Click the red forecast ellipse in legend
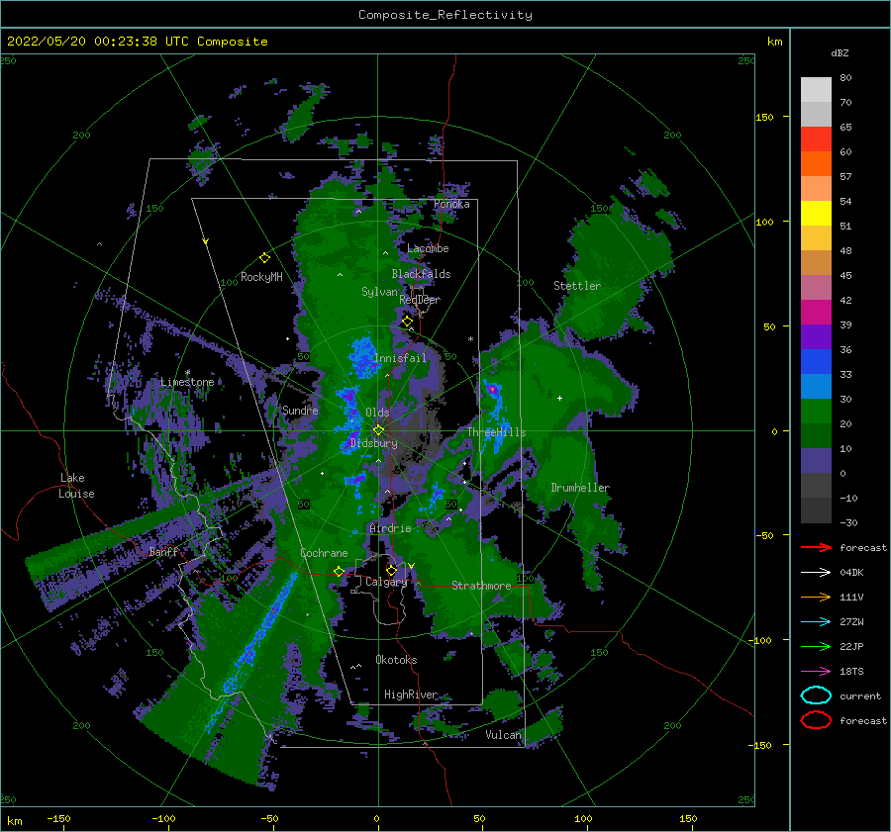891x832 pixels. (x=816, y=720)
